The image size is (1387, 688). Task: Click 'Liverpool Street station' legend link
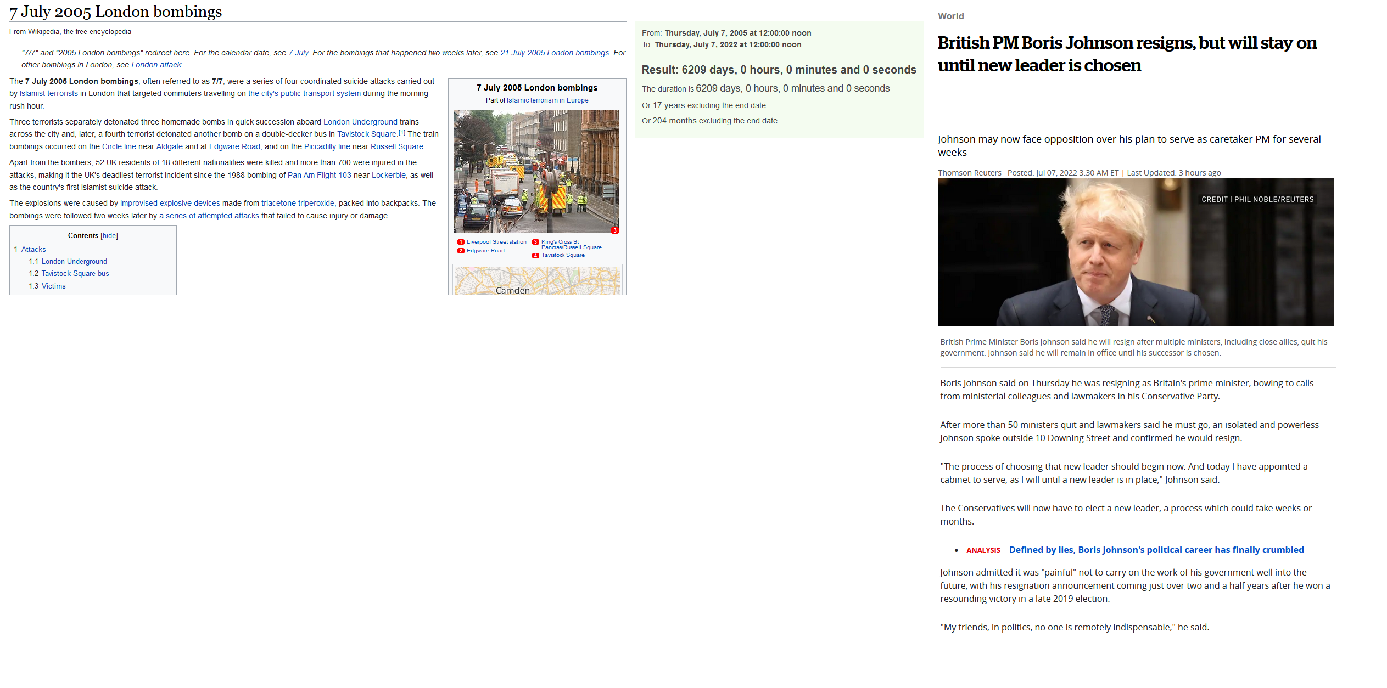click(496, 242)
